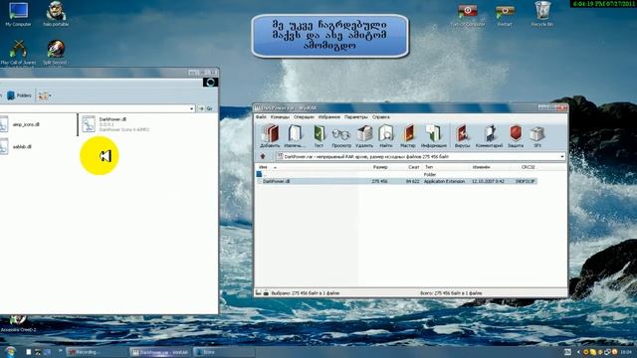Open the Команды menu in WinRAR
This screenshot has height=358, width=637.
(x=280, y=117)
